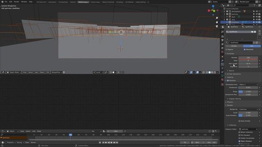Enable the Hair Dynamics checkbox
262x147 pixels.
click(228, 74)
